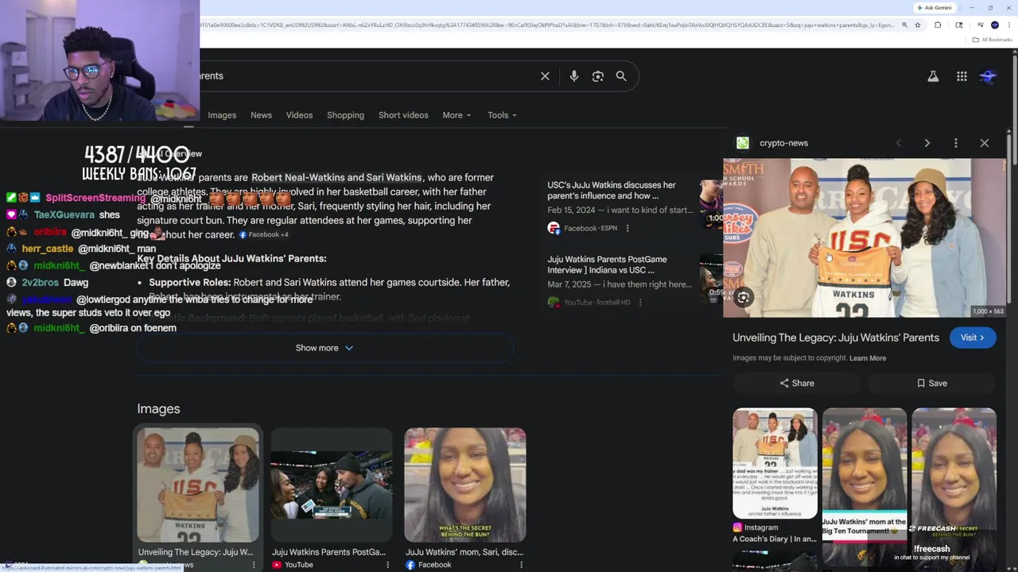Click the Chrome profile avatar in toolbar

coord(995,25)
